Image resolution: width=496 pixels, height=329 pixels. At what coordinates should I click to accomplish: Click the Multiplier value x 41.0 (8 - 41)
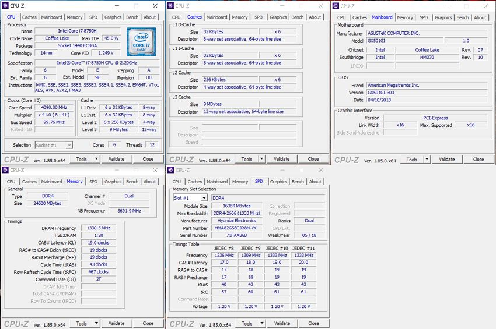(54, 115)
